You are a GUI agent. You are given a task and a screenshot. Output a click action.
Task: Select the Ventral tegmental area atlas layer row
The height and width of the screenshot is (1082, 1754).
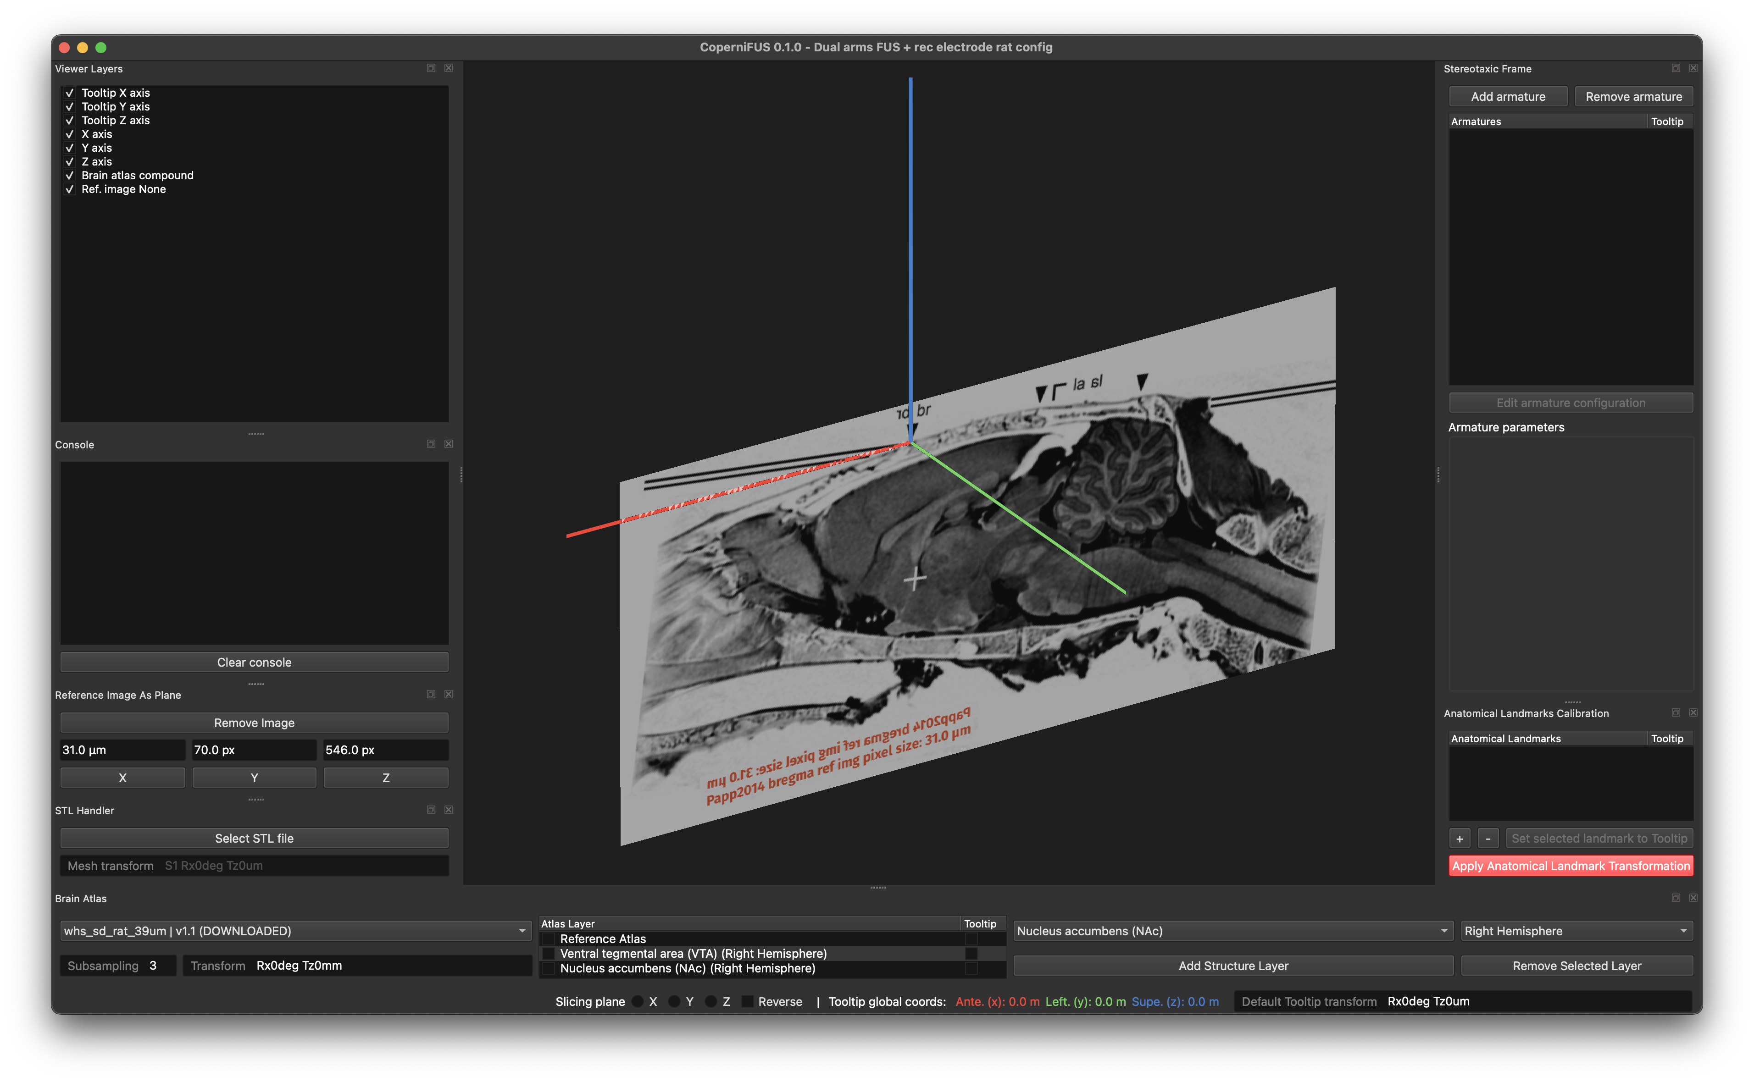tap(772, 953)
